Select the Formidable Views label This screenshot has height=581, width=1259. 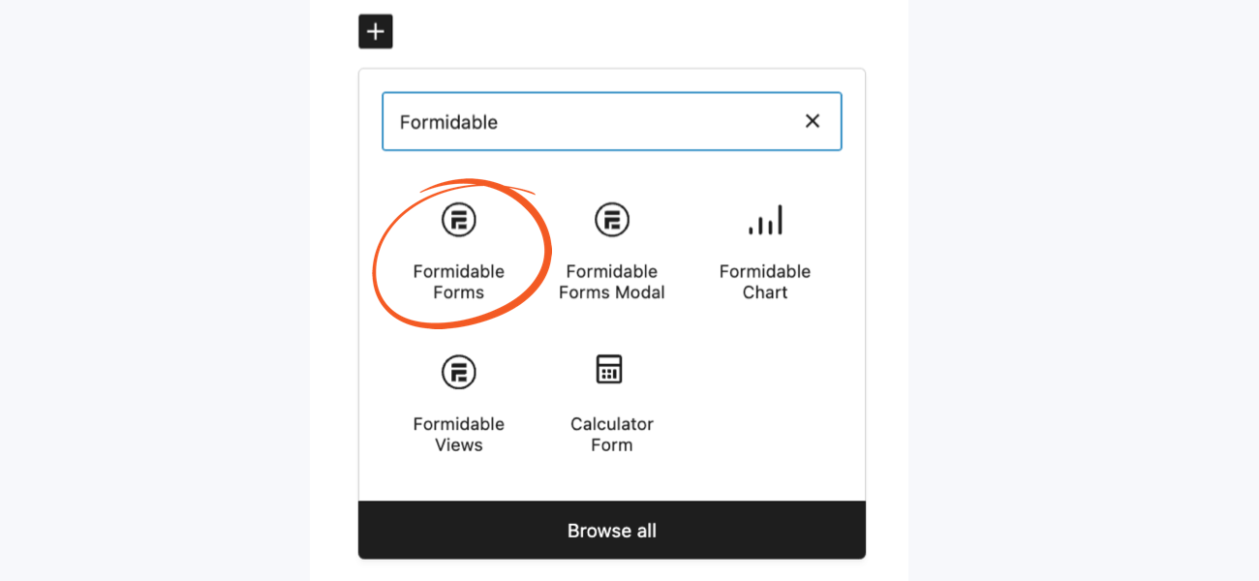pos(458,434)
